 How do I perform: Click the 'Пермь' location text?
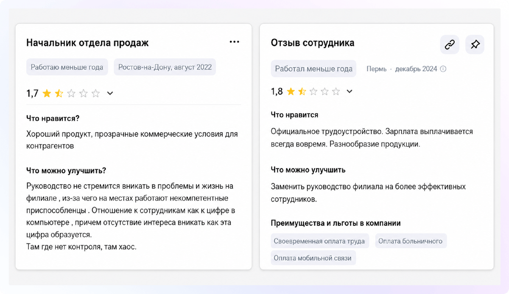click(377, 69)
